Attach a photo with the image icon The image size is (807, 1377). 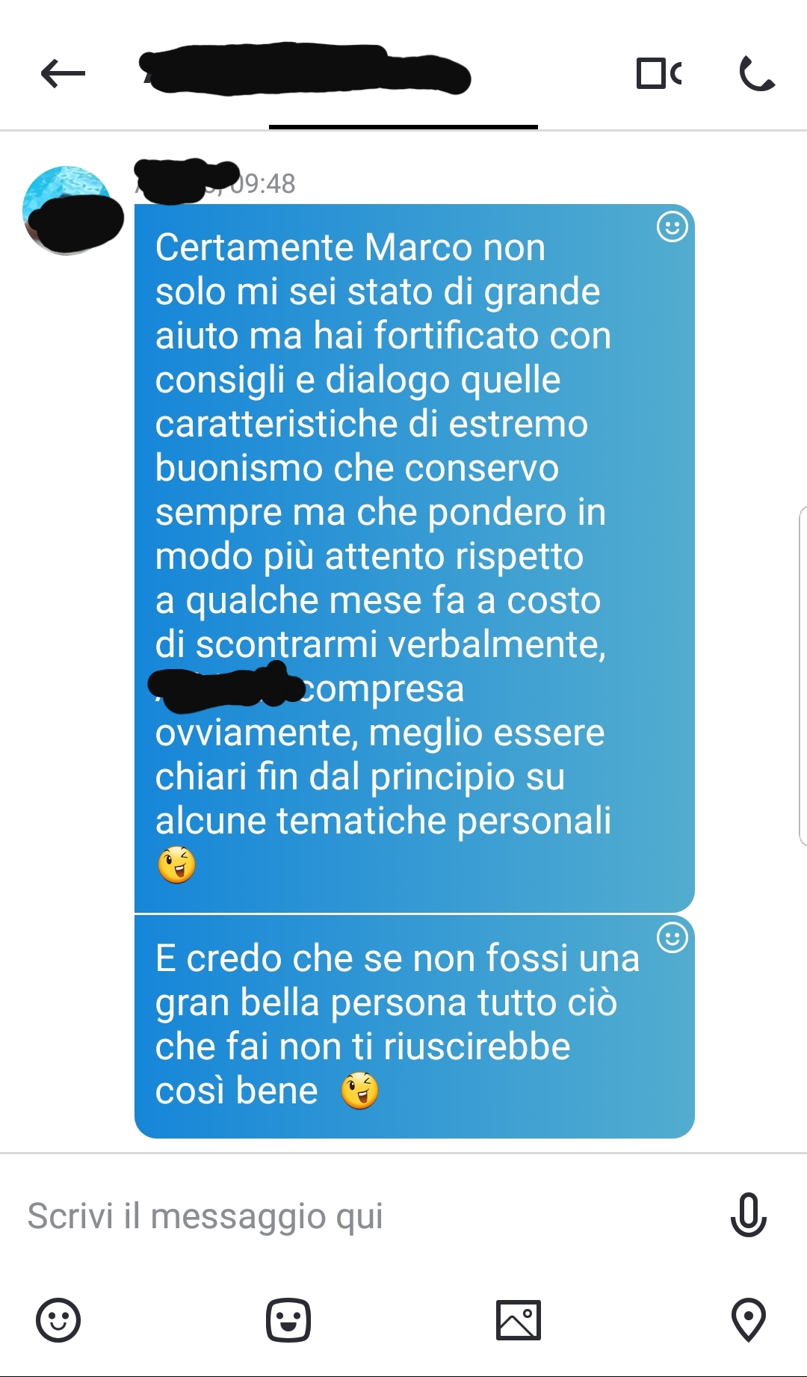[518, 1319]
